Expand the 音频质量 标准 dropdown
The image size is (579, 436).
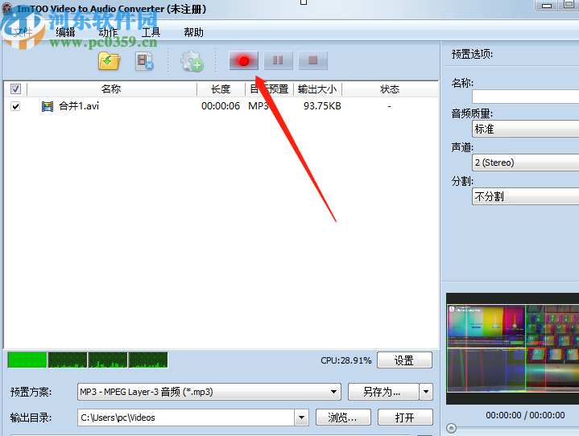point(526,129)
